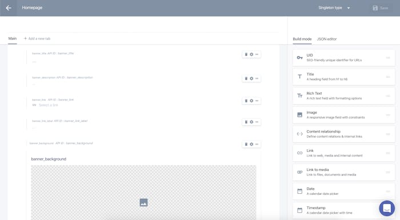The height and width of the screenshot is (220, 400).
Task: Switch to Build mode tab
Action: 302,39
